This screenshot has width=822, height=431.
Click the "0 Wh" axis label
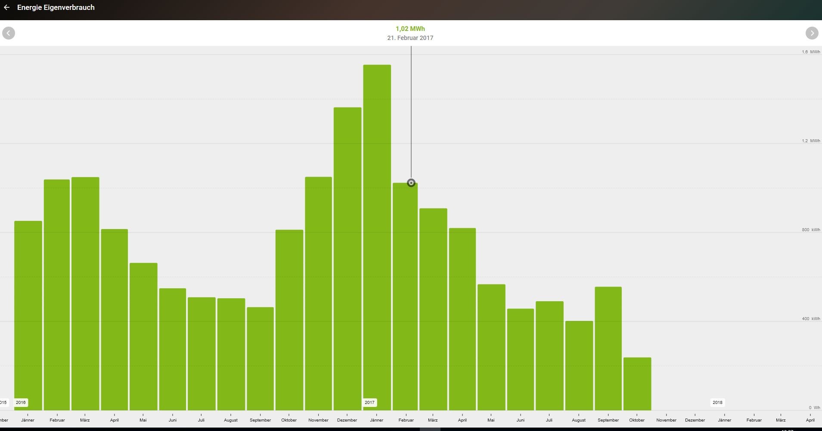click(x=814, y=408)
